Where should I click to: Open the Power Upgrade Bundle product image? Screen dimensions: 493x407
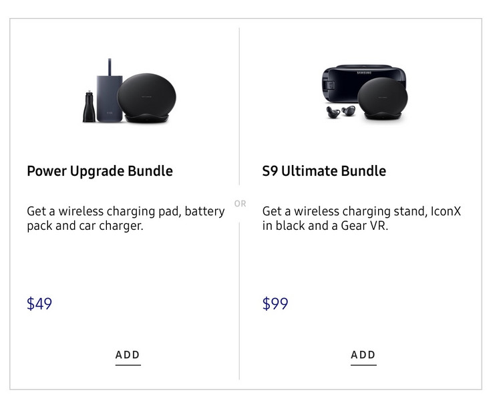point(129,91)
